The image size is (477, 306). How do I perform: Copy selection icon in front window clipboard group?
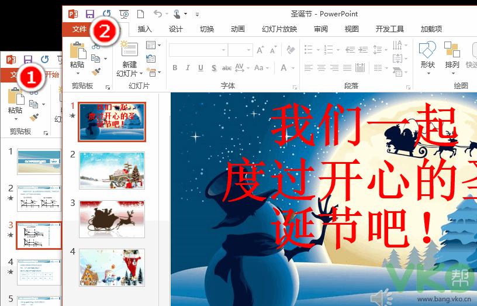[95, 58]
